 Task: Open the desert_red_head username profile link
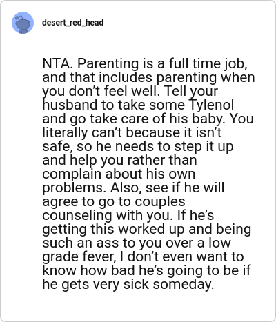(73, 23)
